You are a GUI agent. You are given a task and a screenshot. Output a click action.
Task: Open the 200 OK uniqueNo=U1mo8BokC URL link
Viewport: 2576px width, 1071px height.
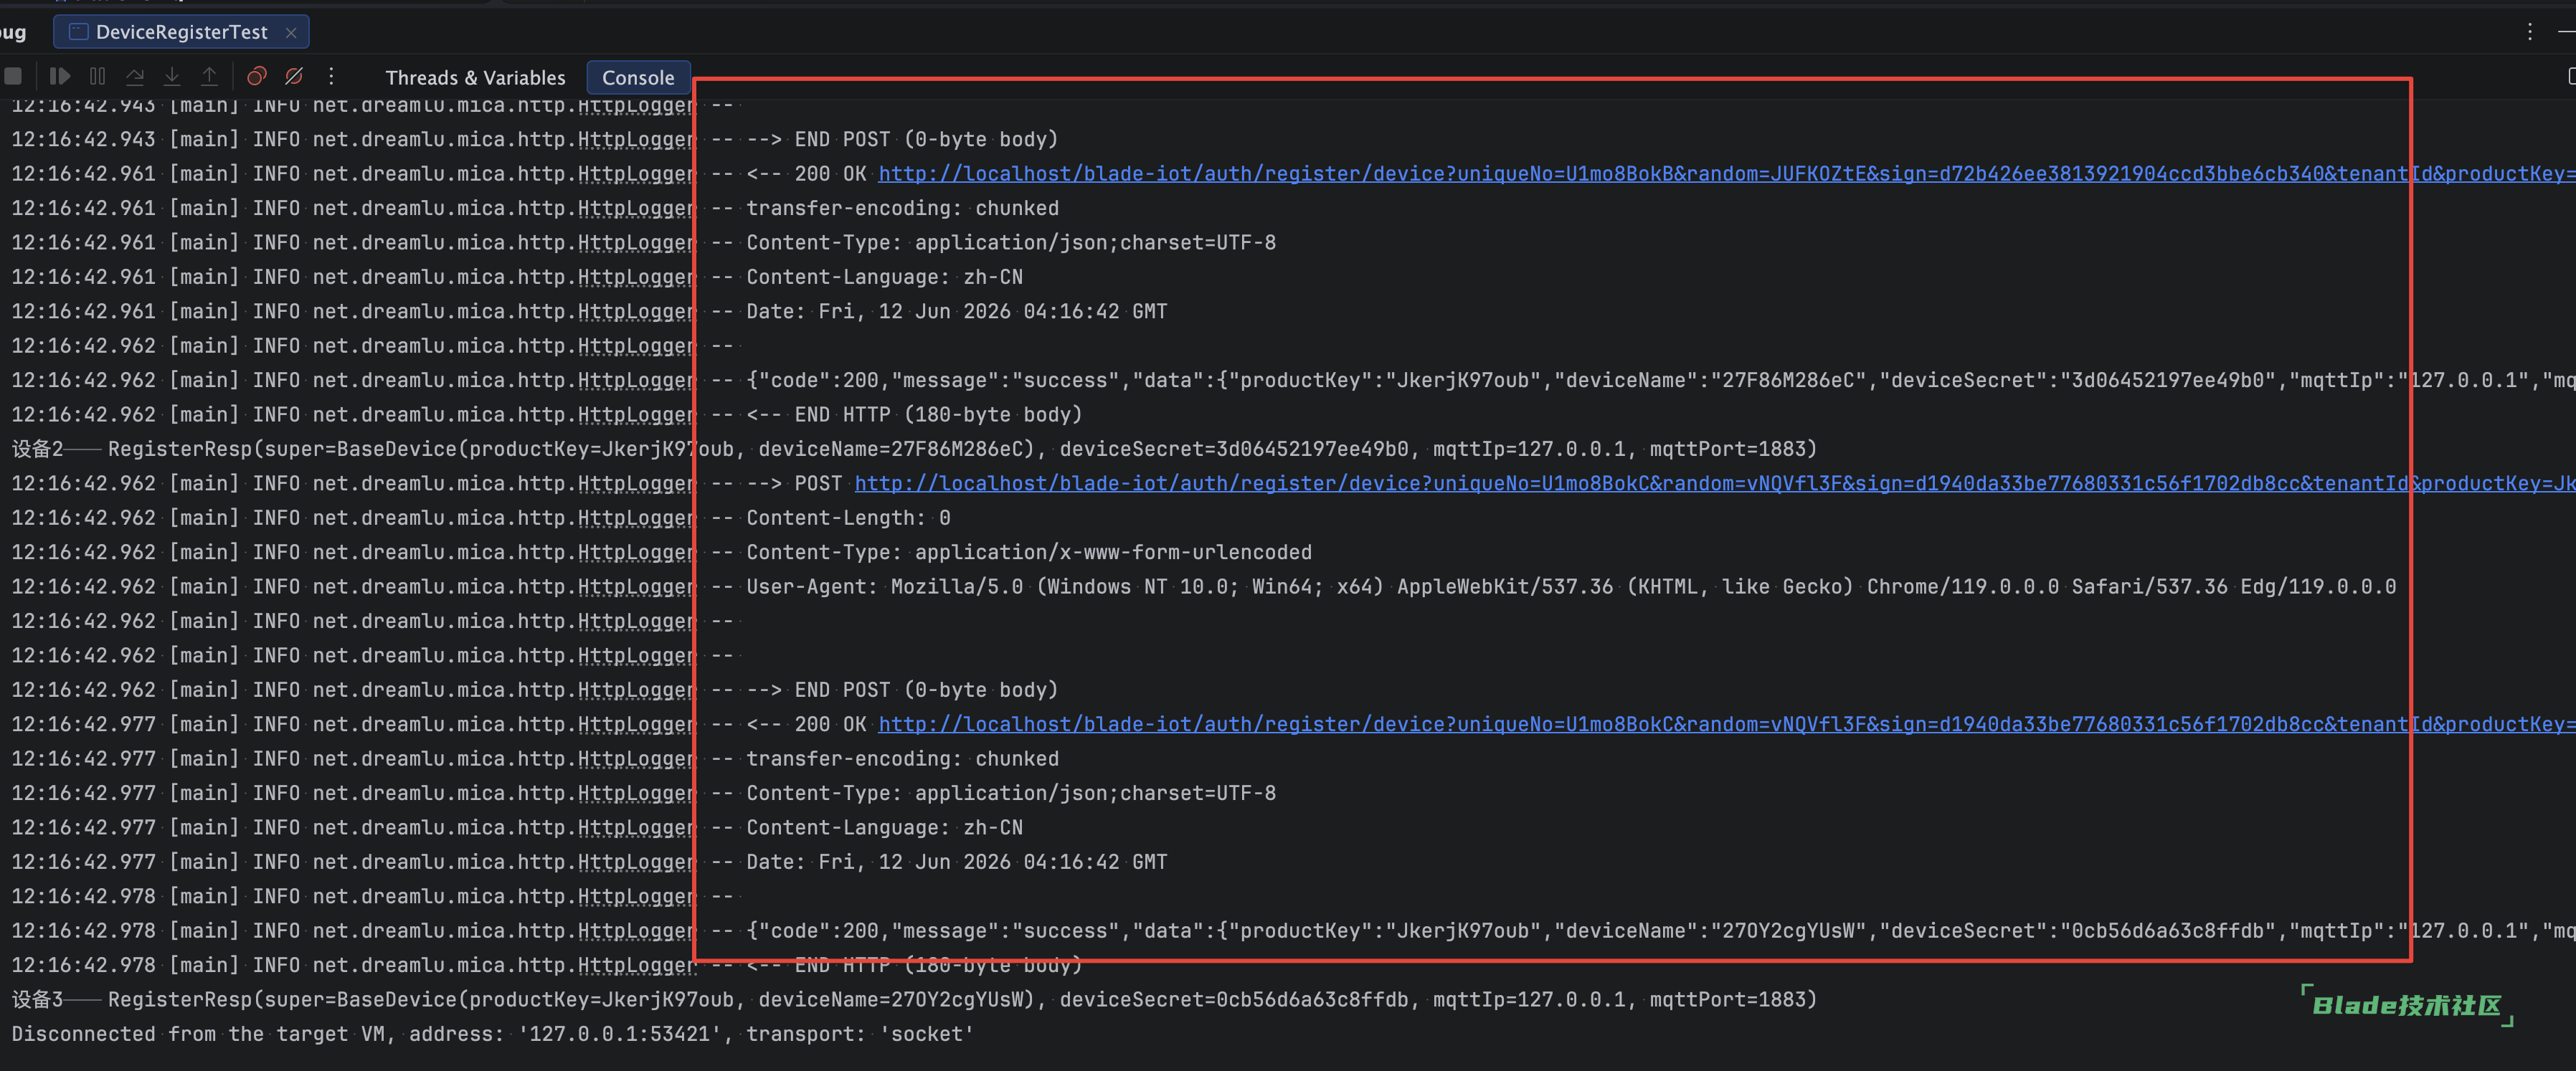tap(1727, 724)
